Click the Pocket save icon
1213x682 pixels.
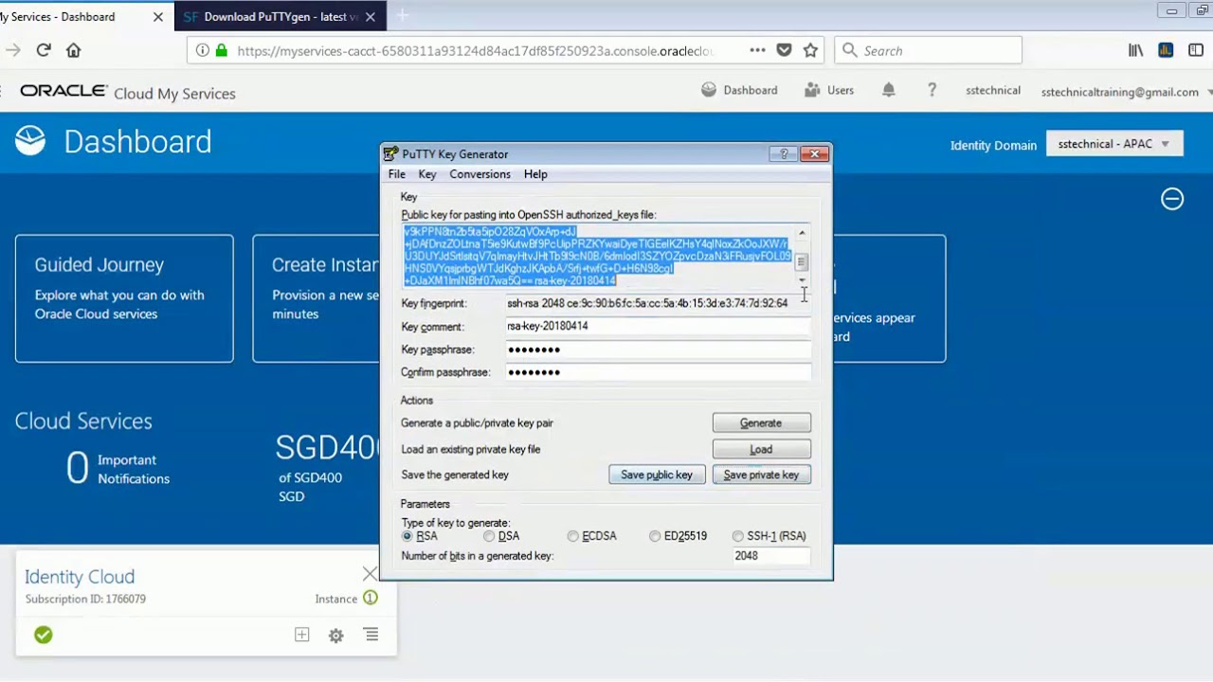[784, 50]
